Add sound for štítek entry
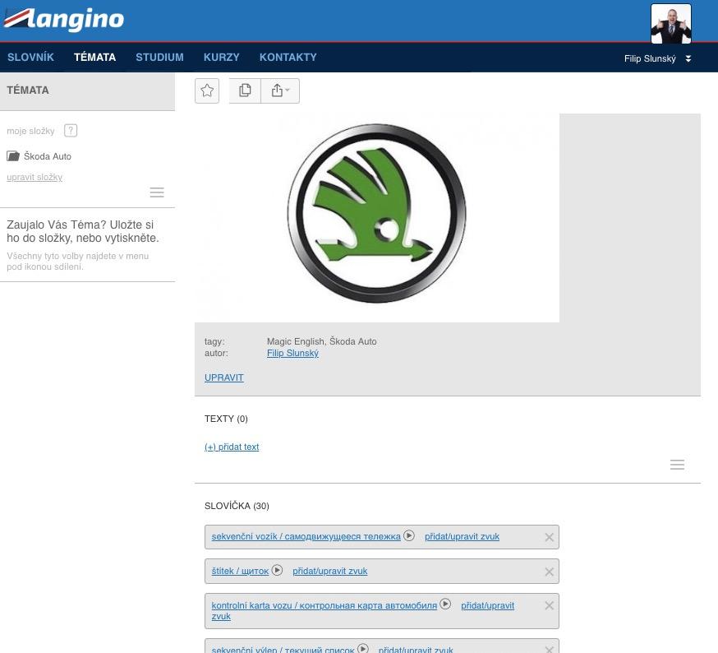Viewport: 718px width, 653px height. (x=330, y=571)
